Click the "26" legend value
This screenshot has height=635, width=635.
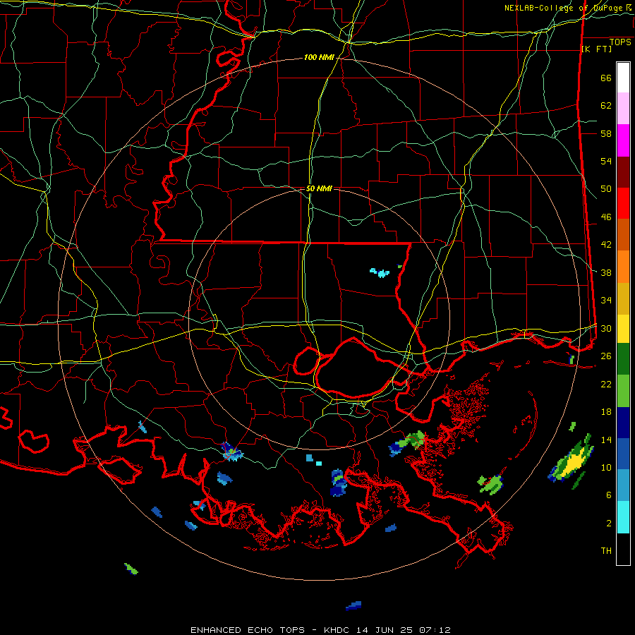pos(606,356)
